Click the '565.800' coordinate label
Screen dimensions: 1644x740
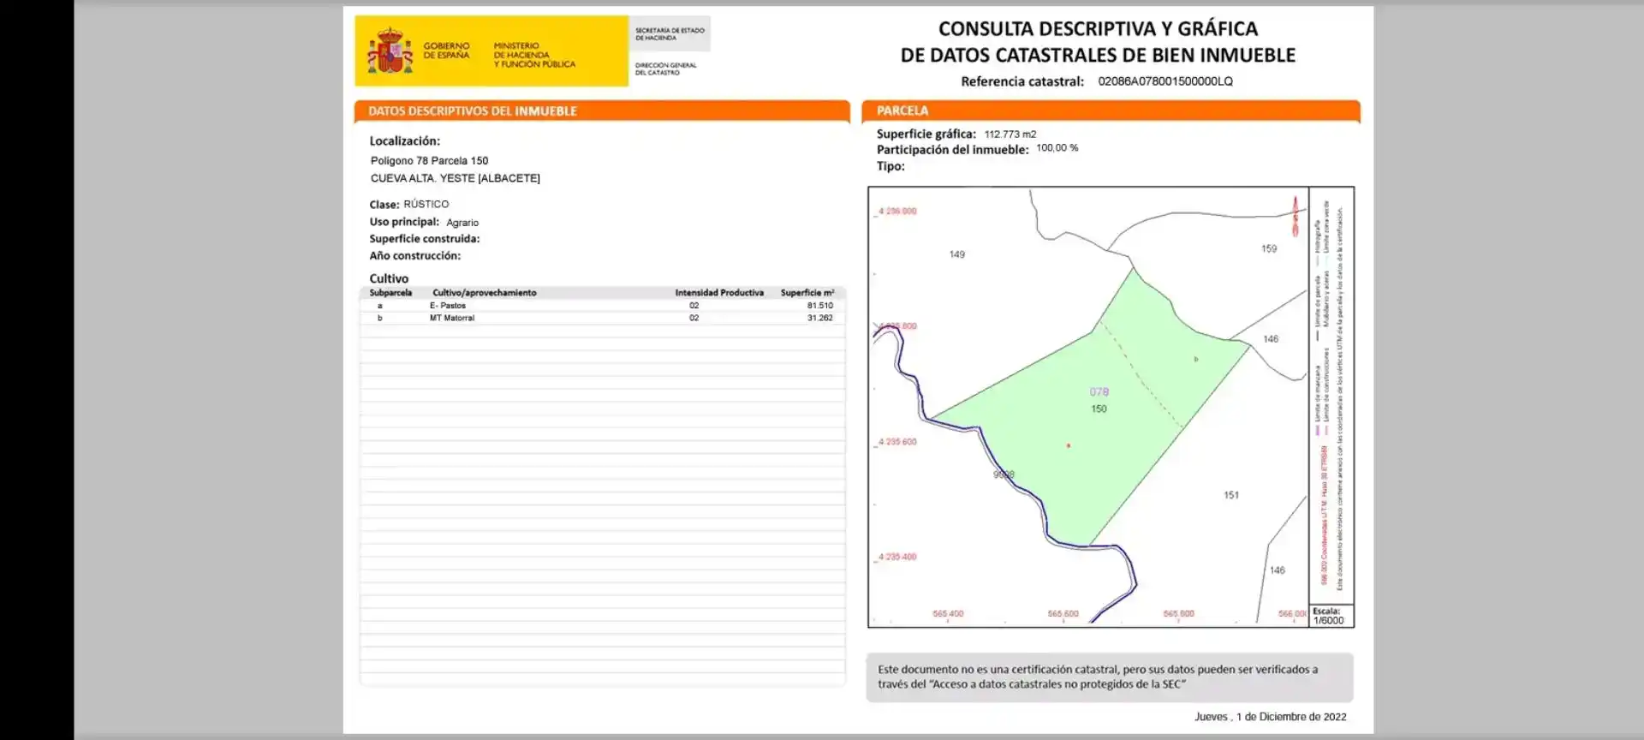click(1179, 614)
